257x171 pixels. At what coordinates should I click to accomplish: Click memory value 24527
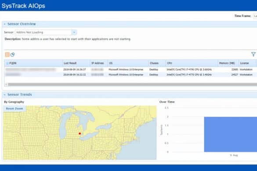235,75
